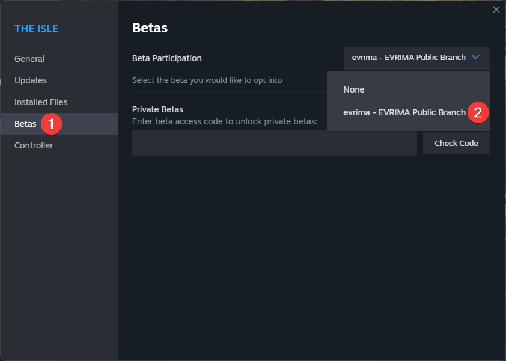Click the 'Select the beta' hint text
The width and height of the screenshot is (506, 361).
207,80
